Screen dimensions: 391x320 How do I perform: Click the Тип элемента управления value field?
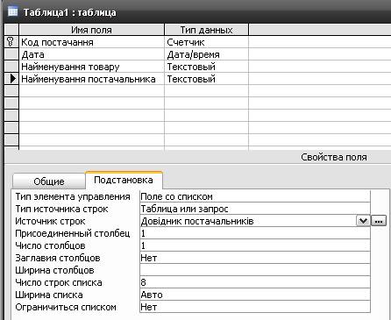point(255,196)
